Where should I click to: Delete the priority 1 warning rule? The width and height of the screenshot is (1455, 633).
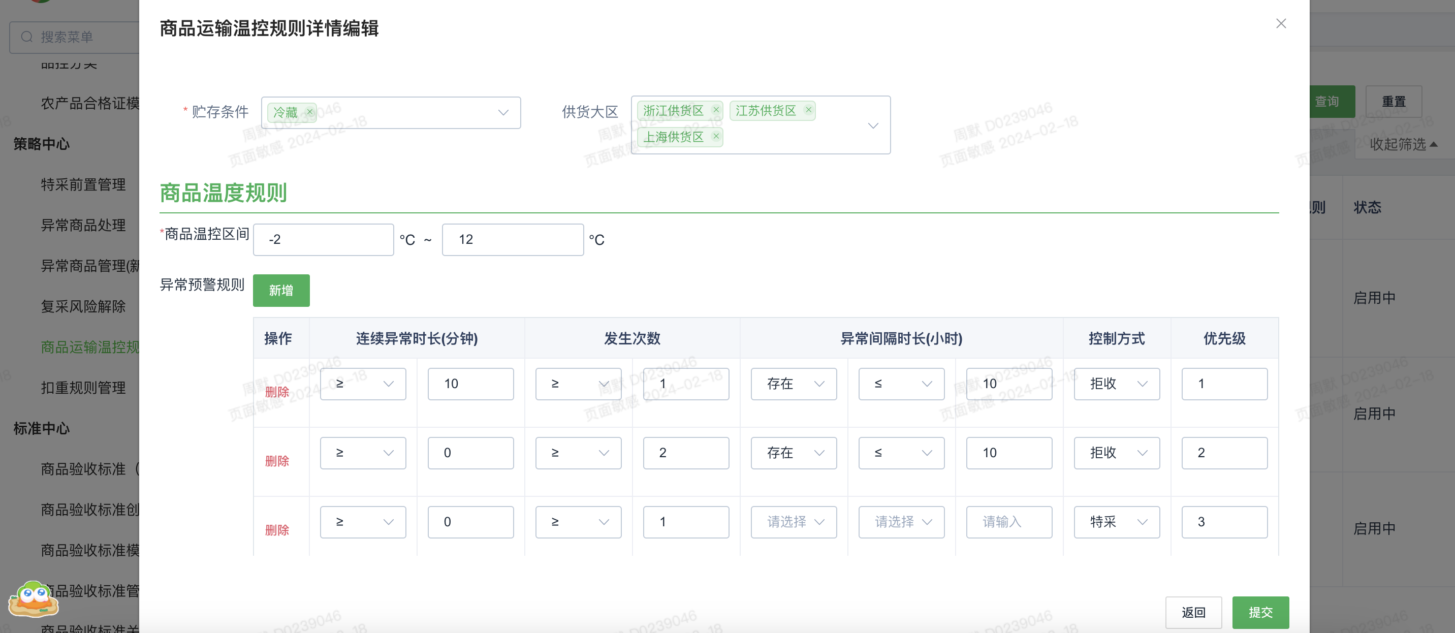[x=277, y=392]
